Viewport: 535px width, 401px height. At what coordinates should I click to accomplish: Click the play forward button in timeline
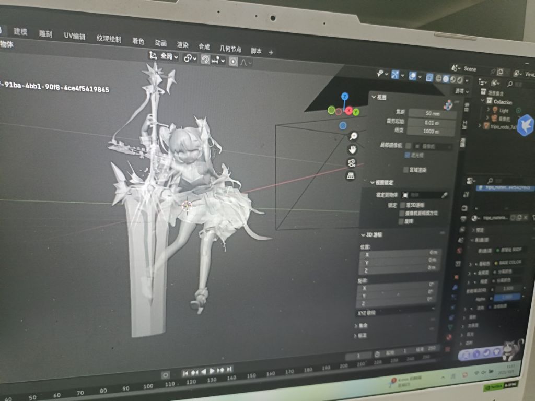tap(212, 371)
